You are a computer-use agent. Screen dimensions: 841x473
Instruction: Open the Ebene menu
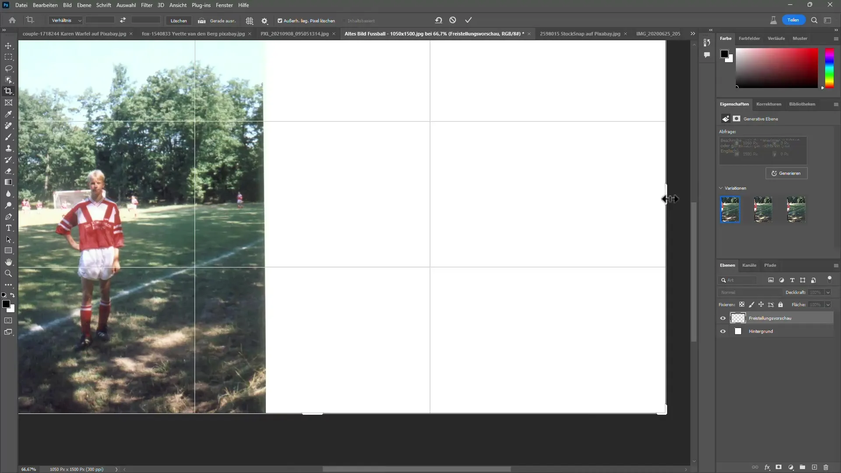tap(84, 5)
